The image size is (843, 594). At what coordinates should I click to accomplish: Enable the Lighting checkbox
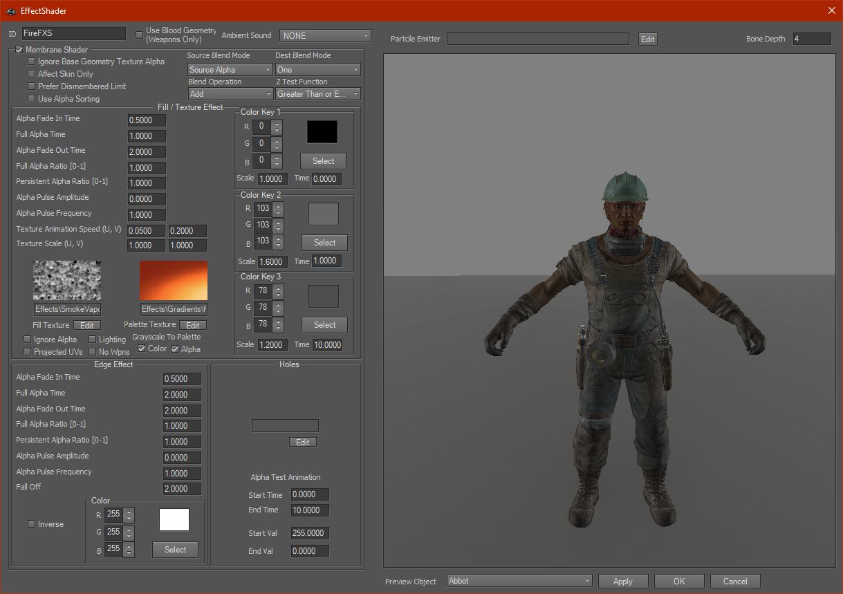[x=92, y=340]
